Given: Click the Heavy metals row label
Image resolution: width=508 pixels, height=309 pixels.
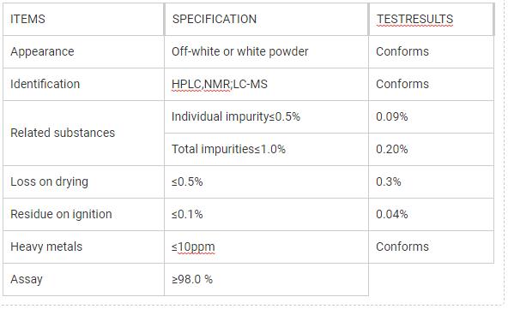Looking at the screenshot, I should click(x=46, y=247).
